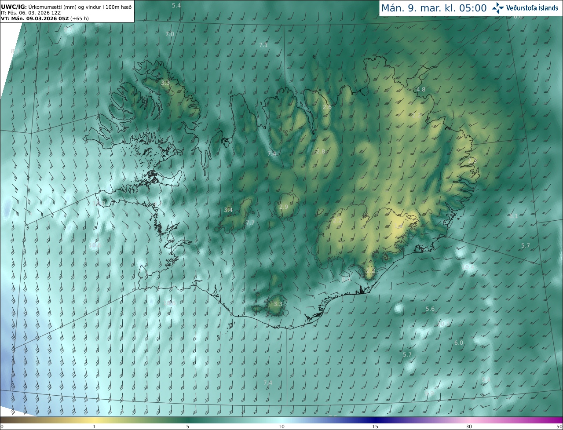
Task: Click the '4.8' value in northeast Iceland
Action: point(421,89)
